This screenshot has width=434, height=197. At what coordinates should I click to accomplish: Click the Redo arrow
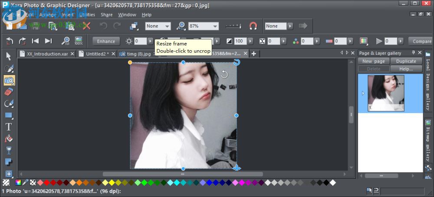point(117,26)
